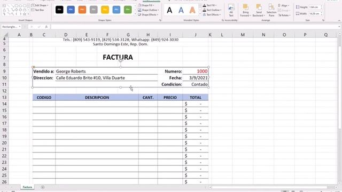This screenshot has width=342, height=192.
Task: Select the Factura sheet tab
Action: tap(27, 187)
